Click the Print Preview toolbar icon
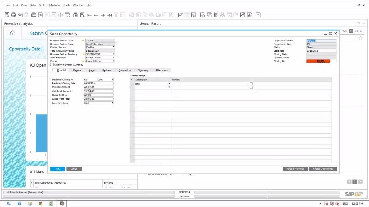 click(x=6, y=15)
